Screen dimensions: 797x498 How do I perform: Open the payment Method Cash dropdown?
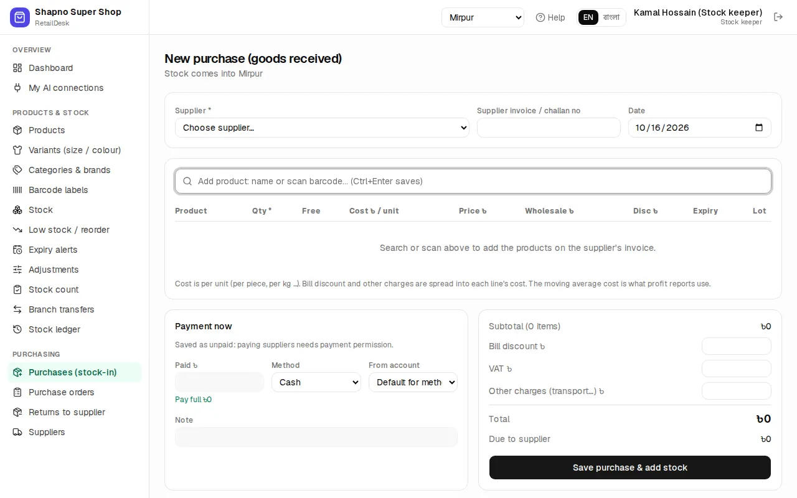point(316,382)
